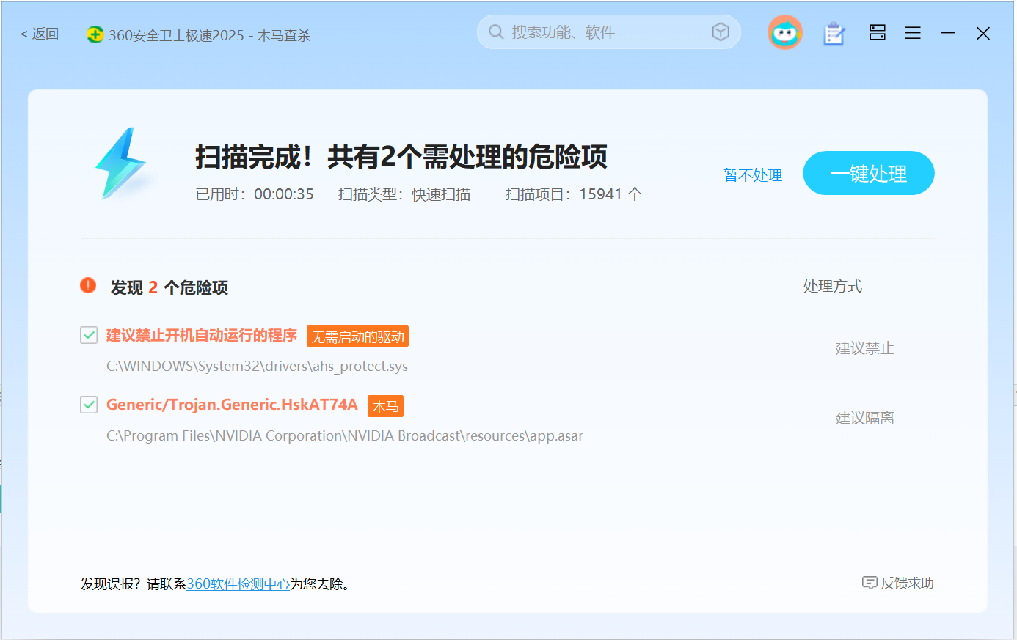Uncheck the ahs_protect.sys startup item checkbox
1017x640 pixels.
pyautogui.click(x=89, y=335)
